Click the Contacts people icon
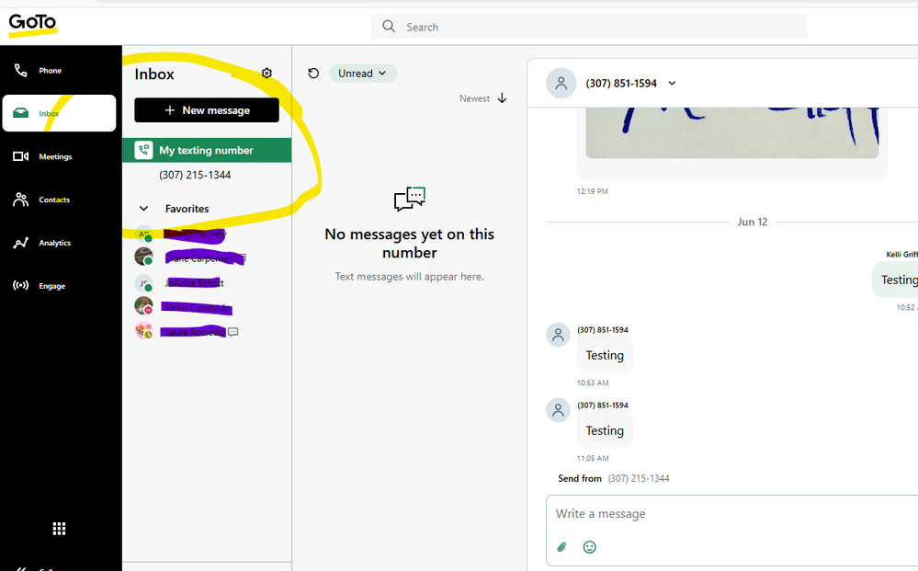The width and height of the screenshot is (918, 571). coord(20,200)
